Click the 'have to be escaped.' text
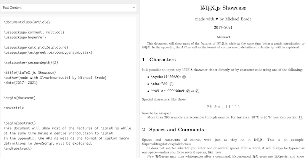 click(157, 113)
